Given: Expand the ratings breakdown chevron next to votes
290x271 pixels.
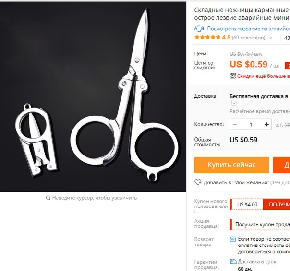Looking at the screenshot, I should coord(271,38).
